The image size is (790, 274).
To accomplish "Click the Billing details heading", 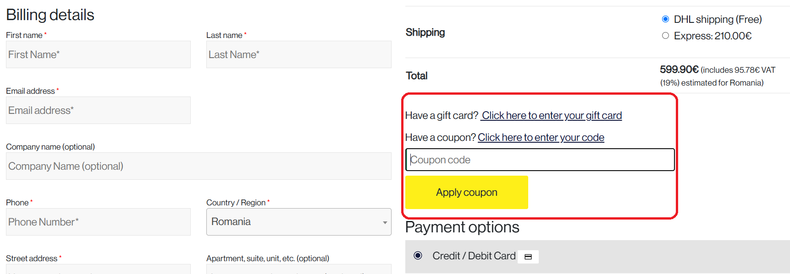I will [x=50, y=15].
